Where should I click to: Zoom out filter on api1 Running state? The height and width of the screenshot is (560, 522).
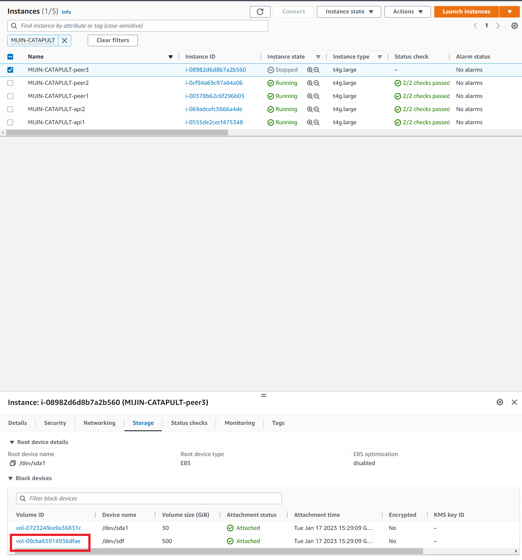tap(316, 122)
